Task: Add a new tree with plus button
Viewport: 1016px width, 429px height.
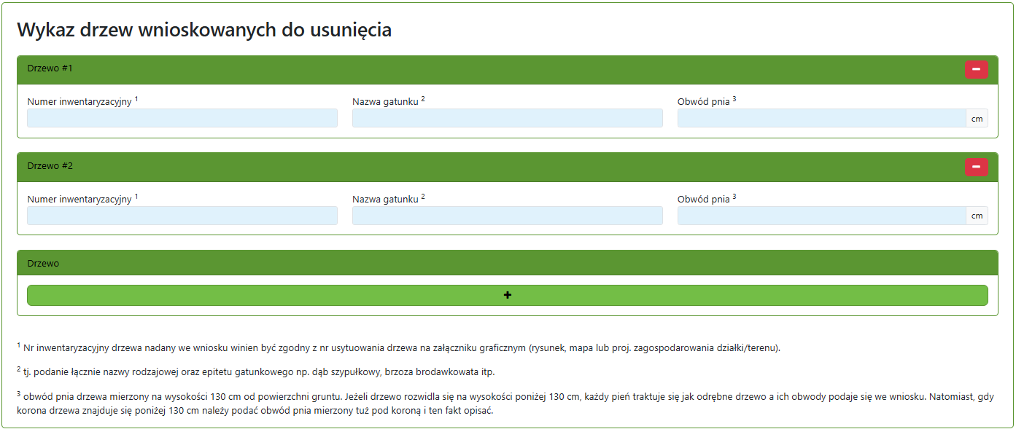Action: pos(507,295)
